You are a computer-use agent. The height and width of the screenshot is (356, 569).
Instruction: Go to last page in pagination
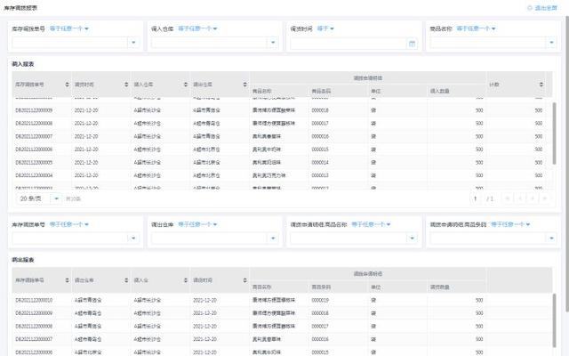tap(545, 198)
